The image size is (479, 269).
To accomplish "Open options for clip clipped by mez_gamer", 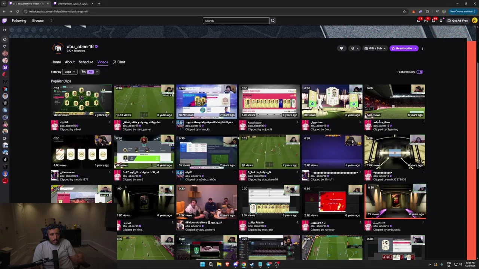I will coord(172,122).
